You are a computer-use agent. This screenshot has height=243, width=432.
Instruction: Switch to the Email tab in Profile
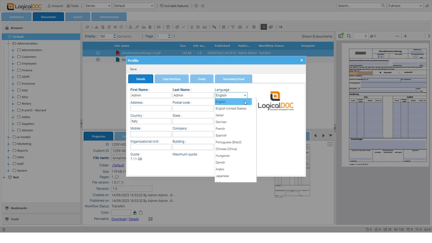[x=201, y=79]
